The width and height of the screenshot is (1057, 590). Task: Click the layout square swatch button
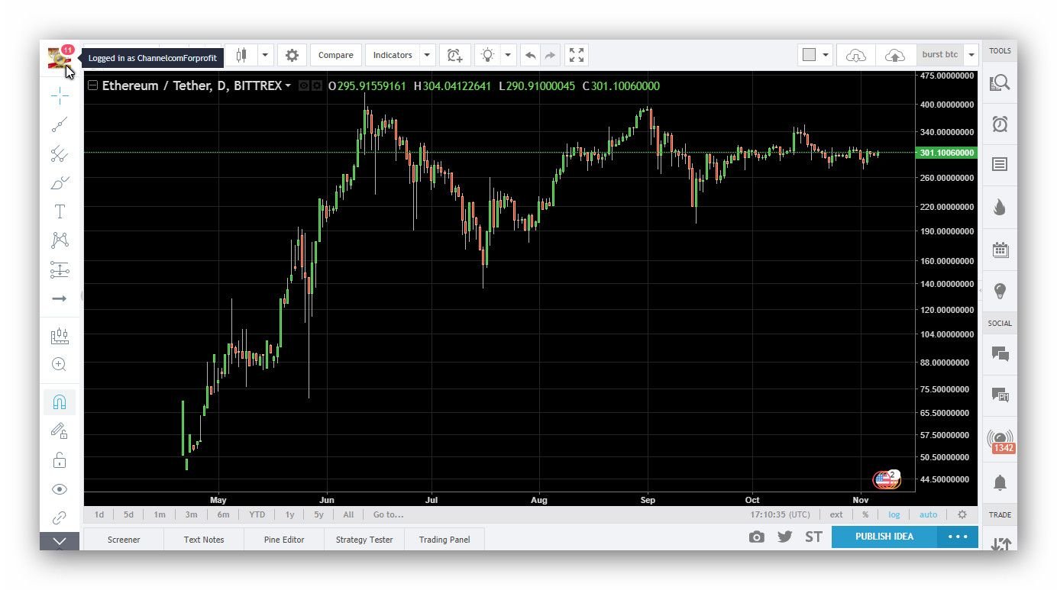pos(810,55)
